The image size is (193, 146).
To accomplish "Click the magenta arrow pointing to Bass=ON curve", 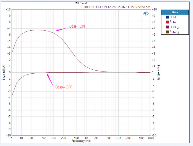I will [62, 29].
